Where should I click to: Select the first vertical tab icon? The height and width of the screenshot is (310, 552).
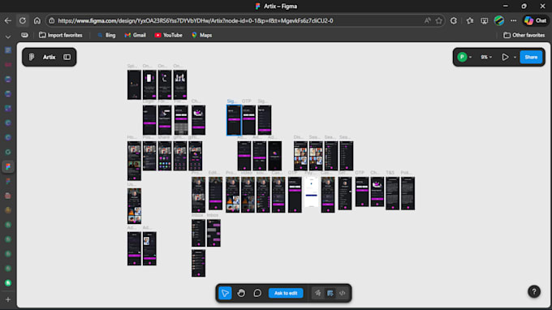tap(8, 50)
